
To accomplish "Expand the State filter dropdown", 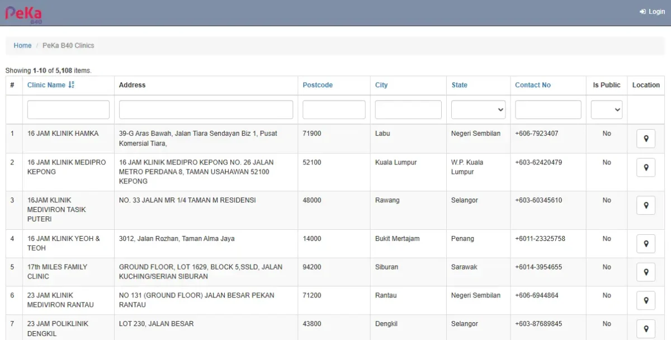I will pyautogui.click(x=478, y=110).
